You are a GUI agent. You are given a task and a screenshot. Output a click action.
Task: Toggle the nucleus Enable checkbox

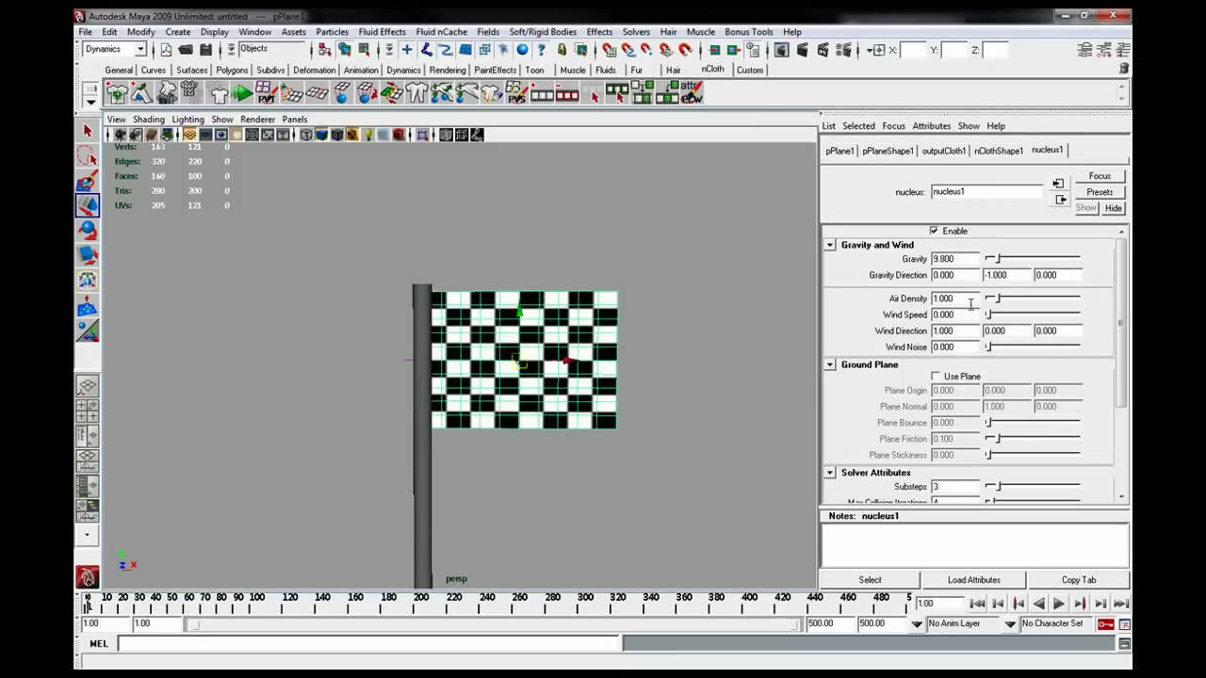934,231
